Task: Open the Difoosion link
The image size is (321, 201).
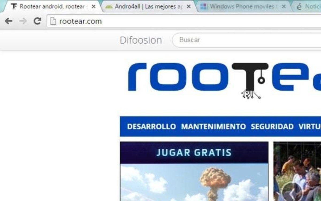Action: [x=141, y=40]
